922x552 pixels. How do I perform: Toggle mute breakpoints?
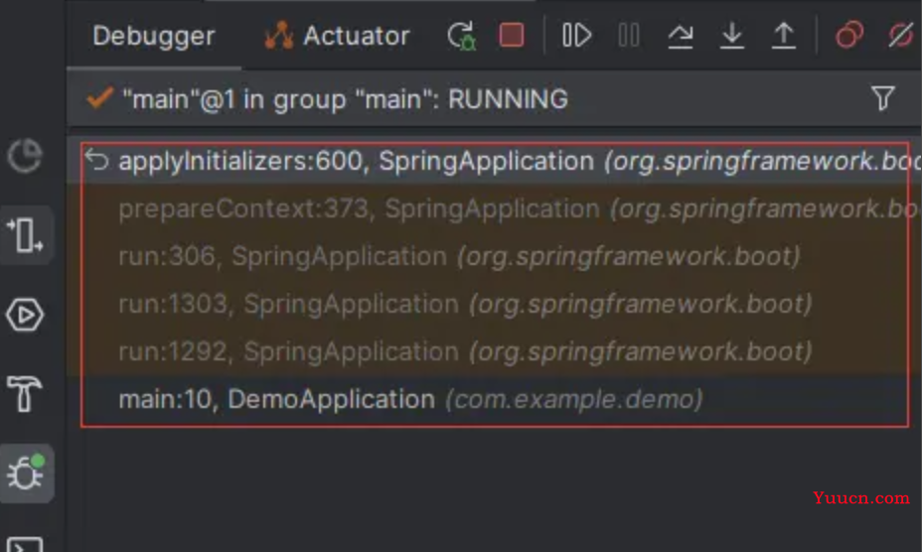point(901,36)
